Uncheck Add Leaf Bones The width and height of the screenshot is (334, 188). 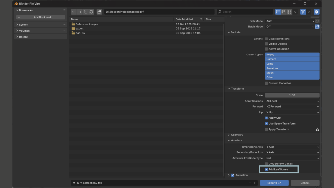266,169
